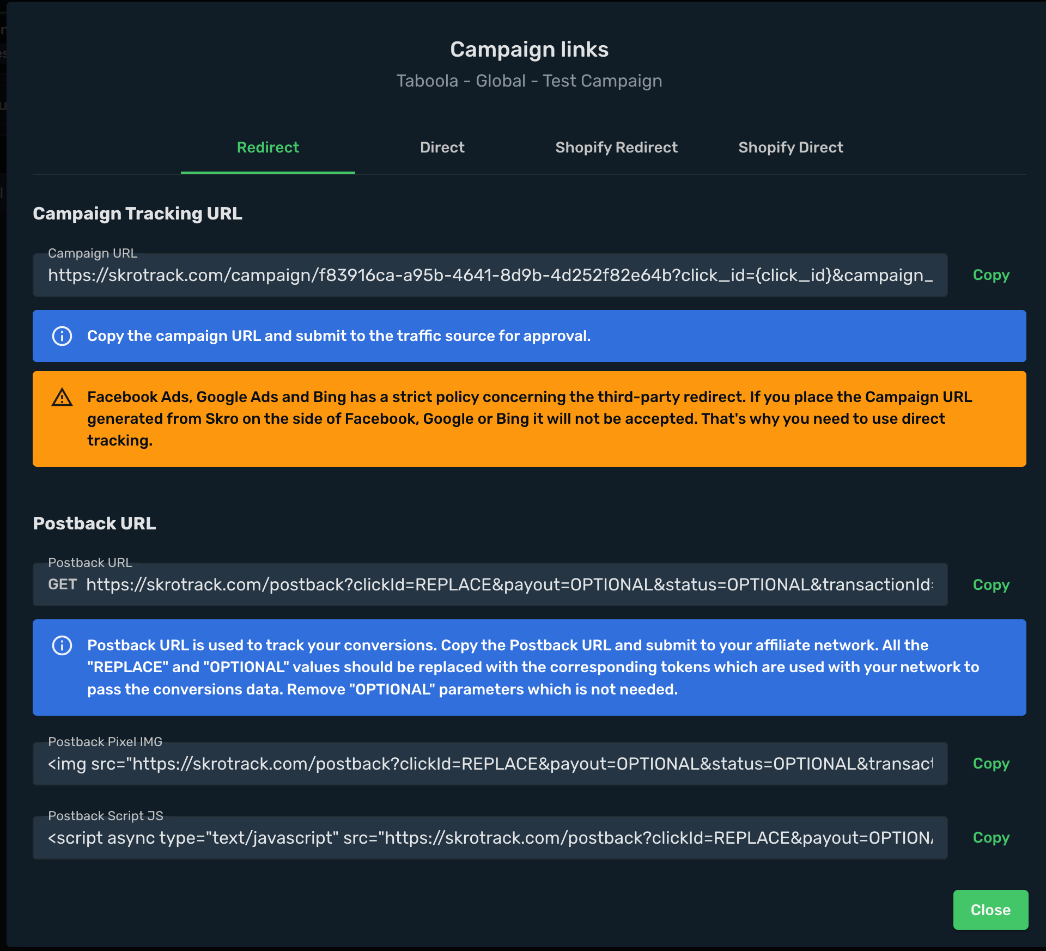Image resolution: width=1046 pixels, height=951 pixels.
Task: Go to the Shopify Direct tab
Action: pos(791,147)
